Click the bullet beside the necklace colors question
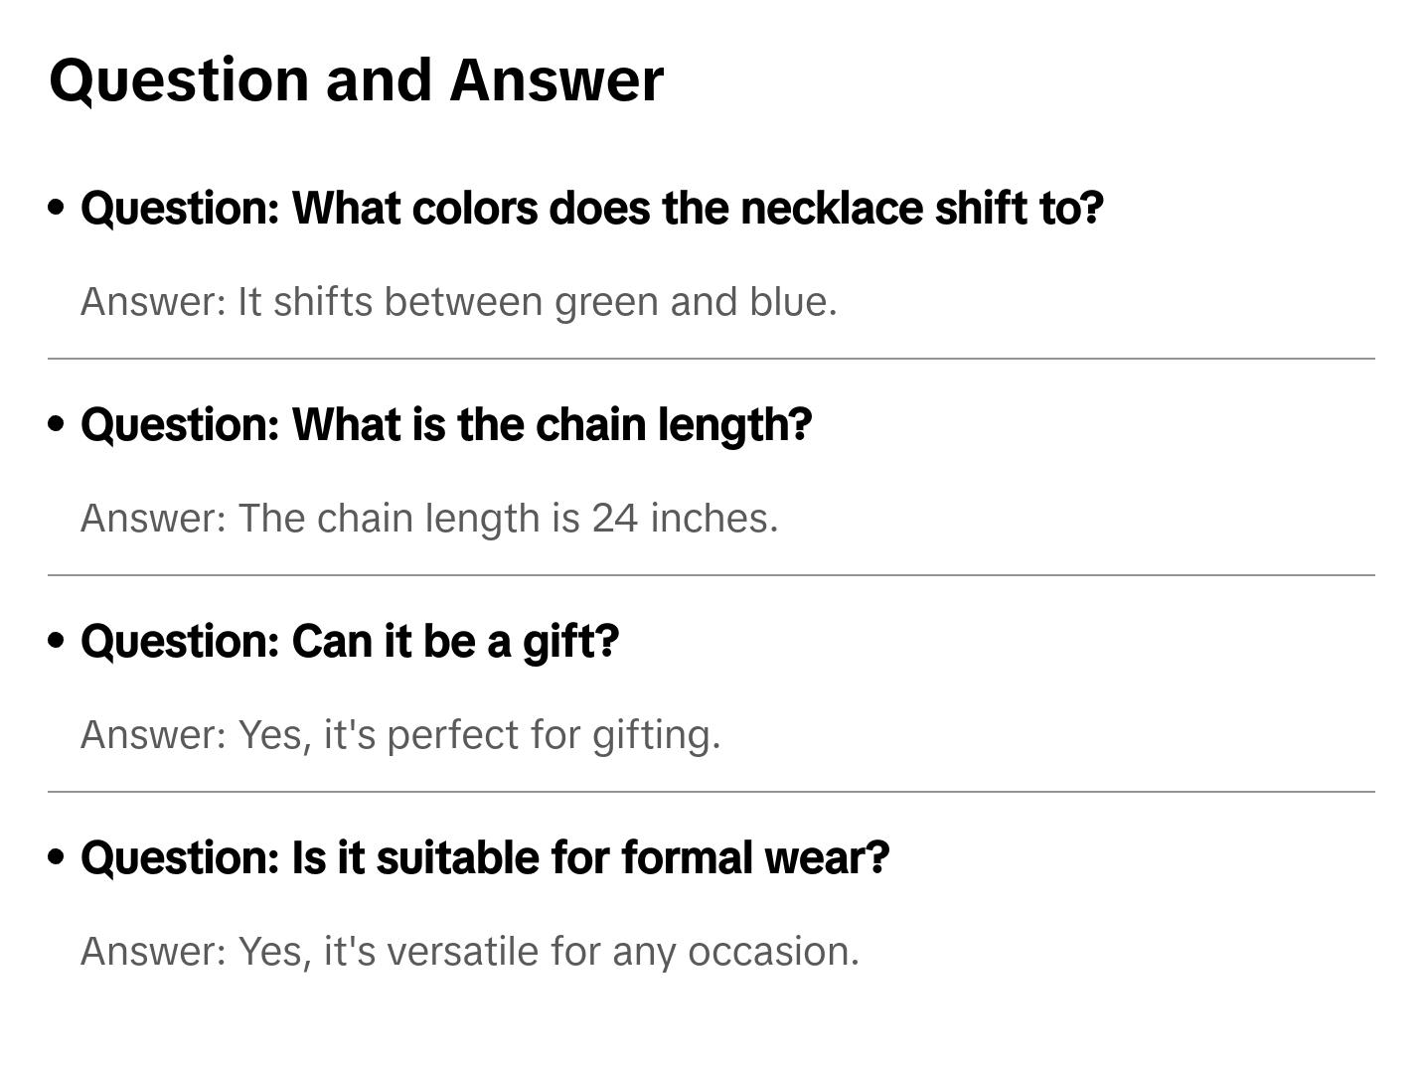This screenshot has width=1423, height=1065. (x=57, y=208)
